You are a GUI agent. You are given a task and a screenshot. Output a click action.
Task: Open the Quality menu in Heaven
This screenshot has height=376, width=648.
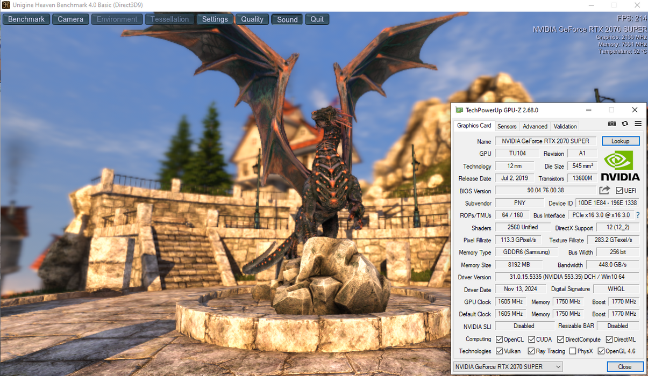[252, 19]
